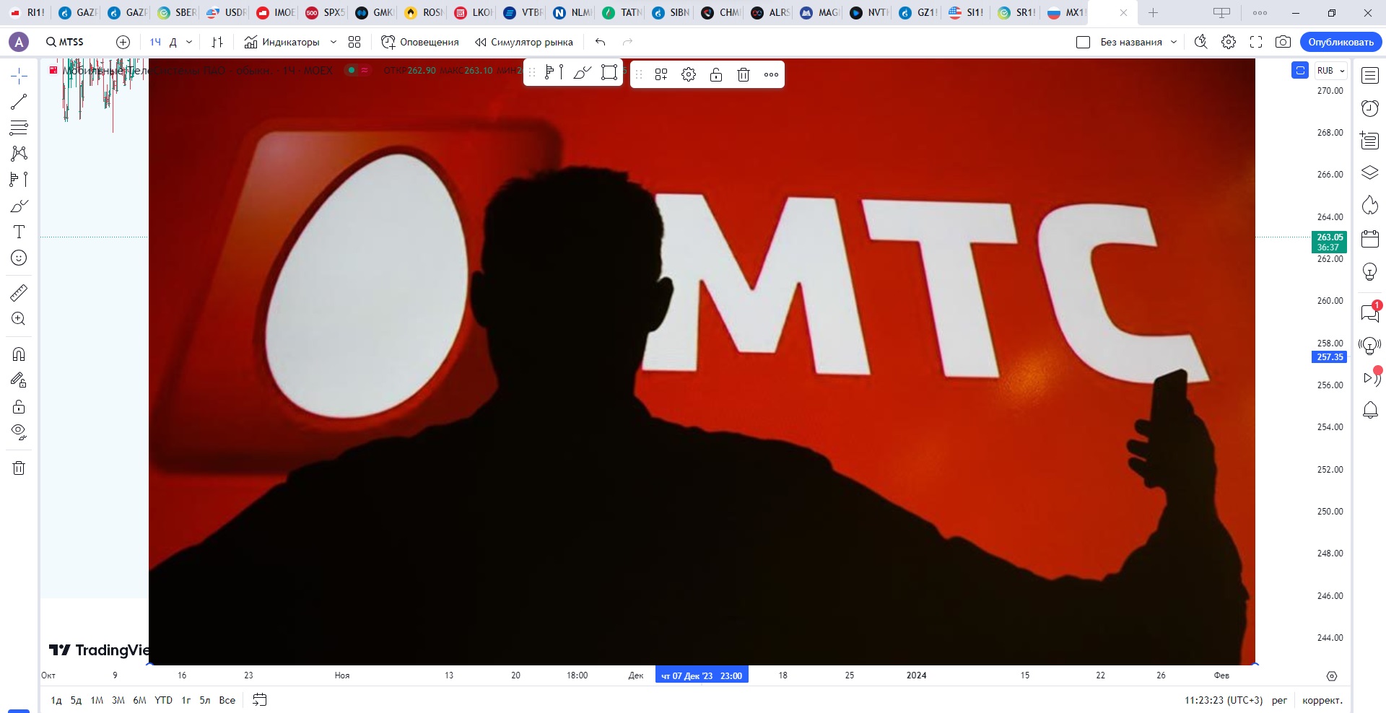Select the trend line drawing tool

[x=19, y=102]
